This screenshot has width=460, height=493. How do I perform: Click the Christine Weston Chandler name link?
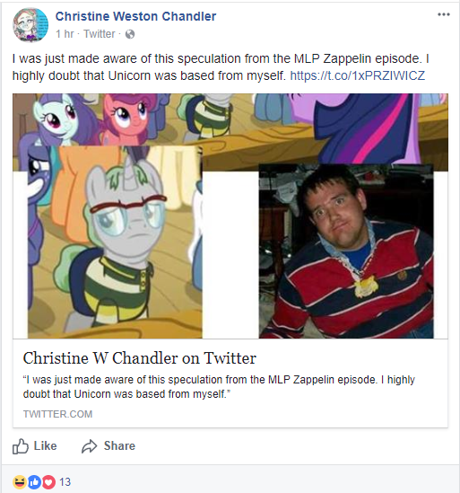pyautogui.click(x=135, y=16)
